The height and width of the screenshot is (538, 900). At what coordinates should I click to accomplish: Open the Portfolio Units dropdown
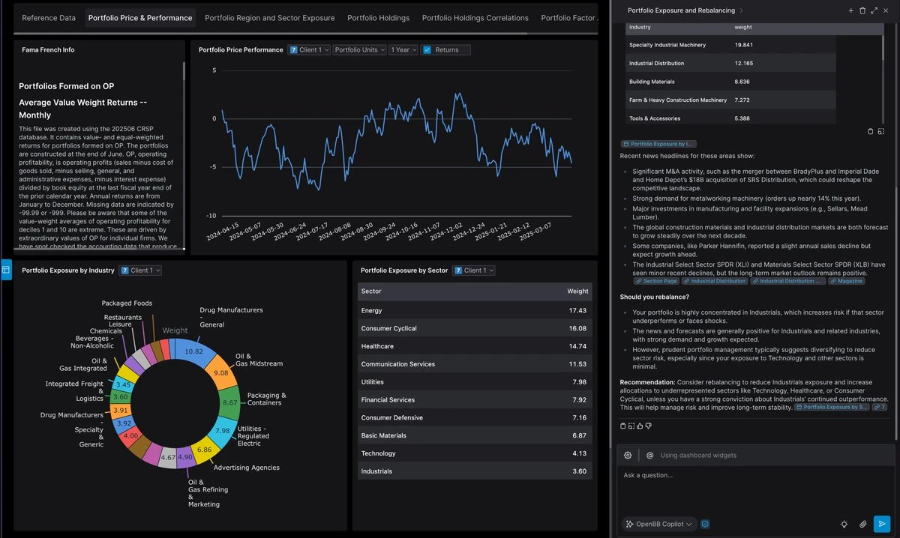359,49
